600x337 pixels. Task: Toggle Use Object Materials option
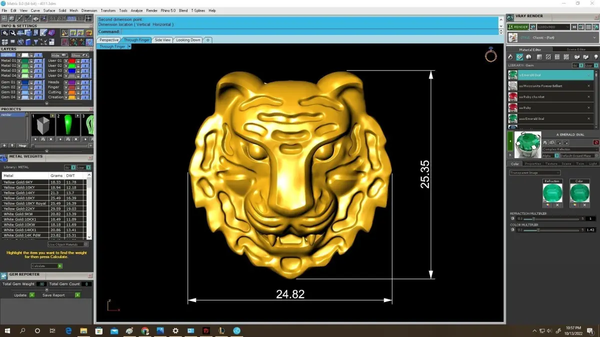68,245
